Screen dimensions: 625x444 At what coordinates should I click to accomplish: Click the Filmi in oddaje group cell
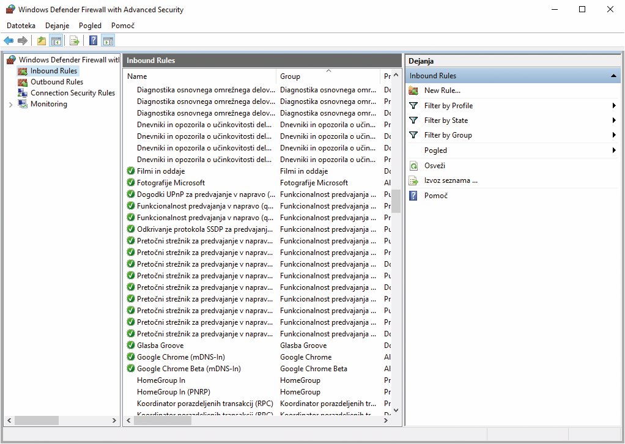304,171
